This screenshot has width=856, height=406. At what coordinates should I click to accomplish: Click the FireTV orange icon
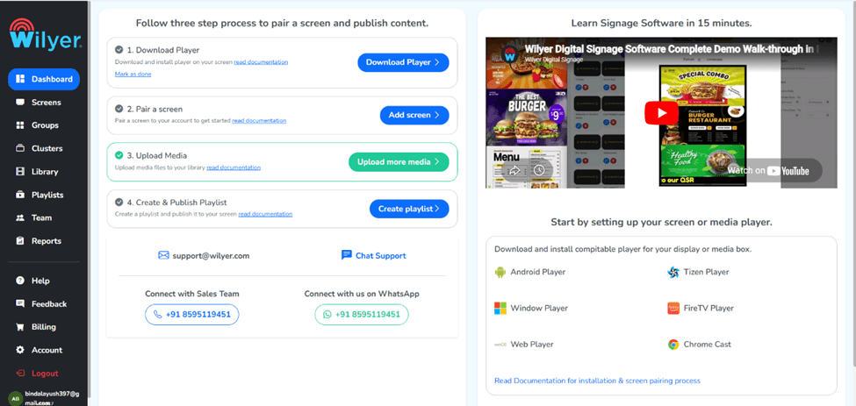673,309
